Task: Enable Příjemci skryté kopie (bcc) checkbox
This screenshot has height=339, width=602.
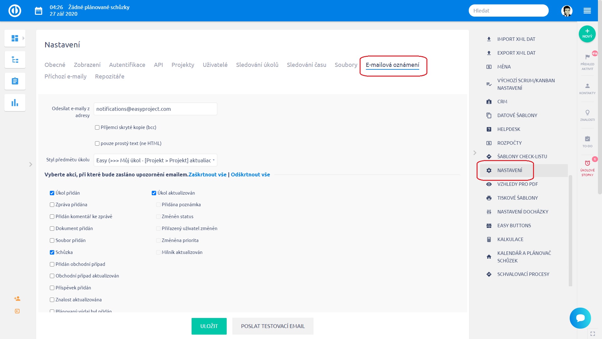Action: (x=97, y=127)
